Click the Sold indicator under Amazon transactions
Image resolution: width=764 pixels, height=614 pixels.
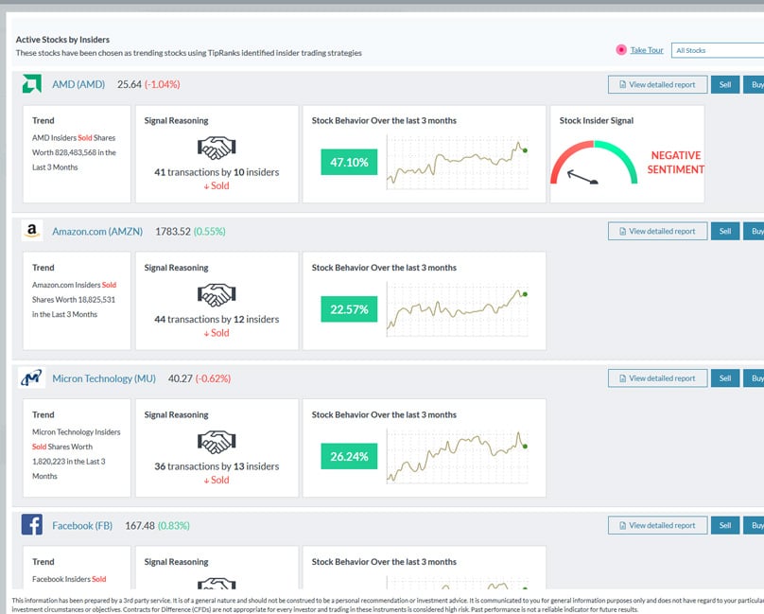click(217, 333)
